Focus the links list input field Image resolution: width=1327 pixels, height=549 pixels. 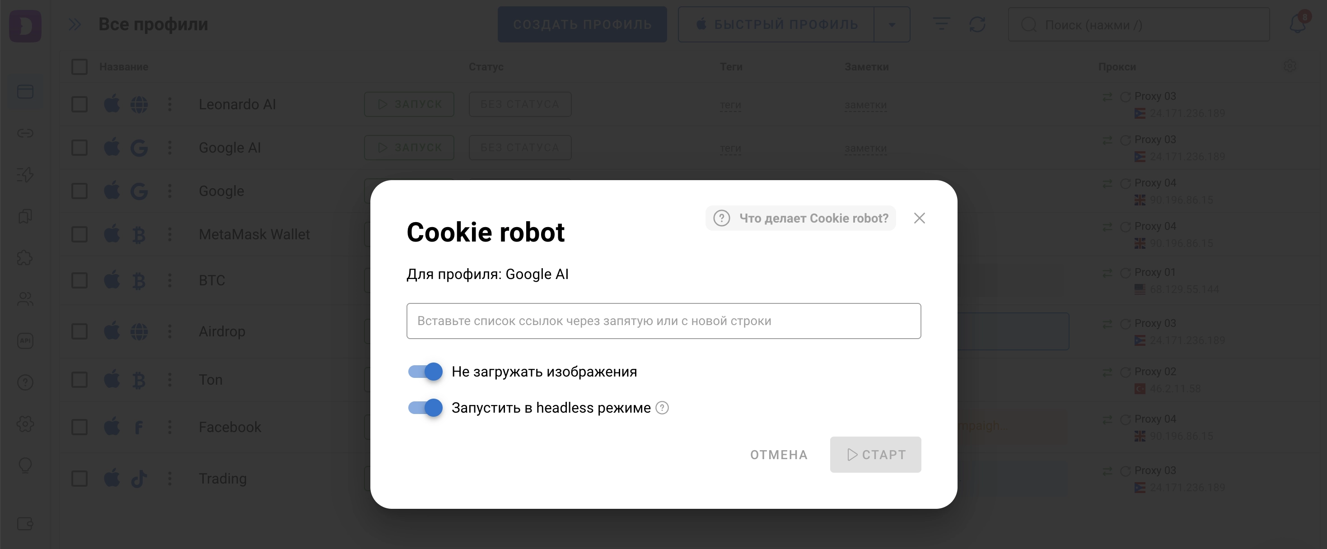point(663,321)
